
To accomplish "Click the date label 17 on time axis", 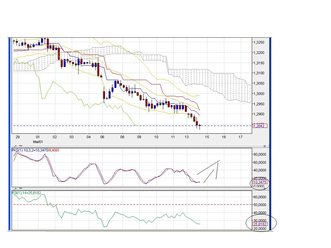I will (240, 137).
